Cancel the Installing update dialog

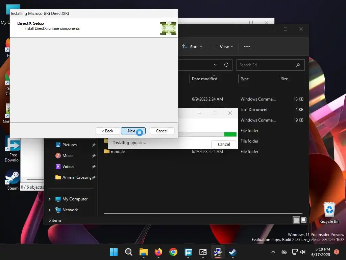pyautogui.click(x=224, y=144)
